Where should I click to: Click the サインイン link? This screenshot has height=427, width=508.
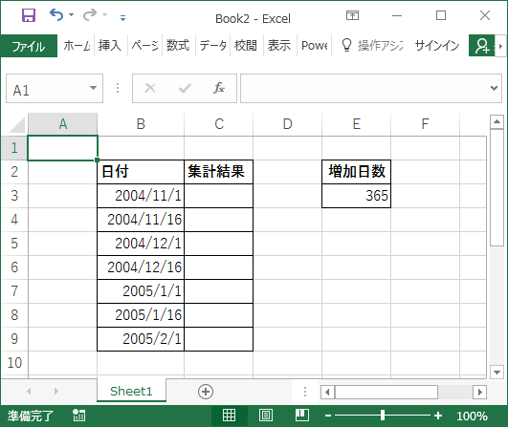click(437, 46)
